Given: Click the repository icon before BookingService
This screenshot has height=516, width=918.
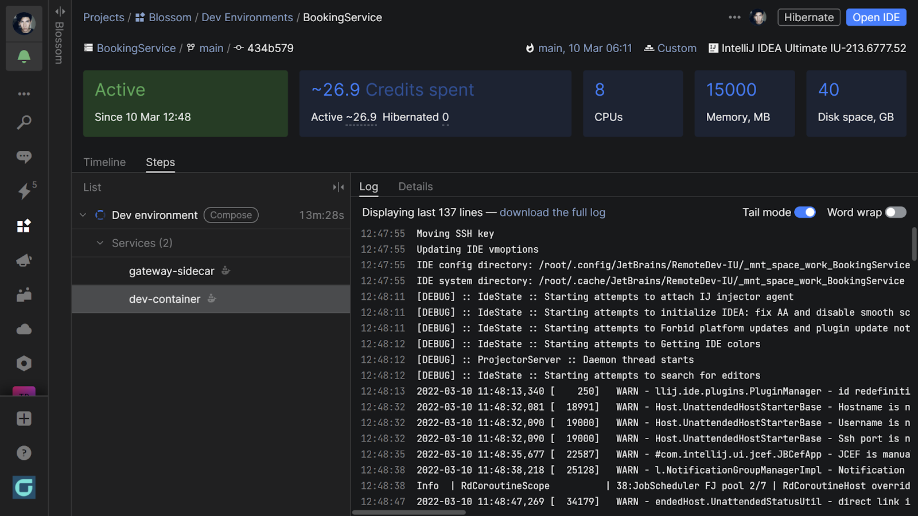Looking at the screenshot, I should pyautogui.click(x=88, y=48).
